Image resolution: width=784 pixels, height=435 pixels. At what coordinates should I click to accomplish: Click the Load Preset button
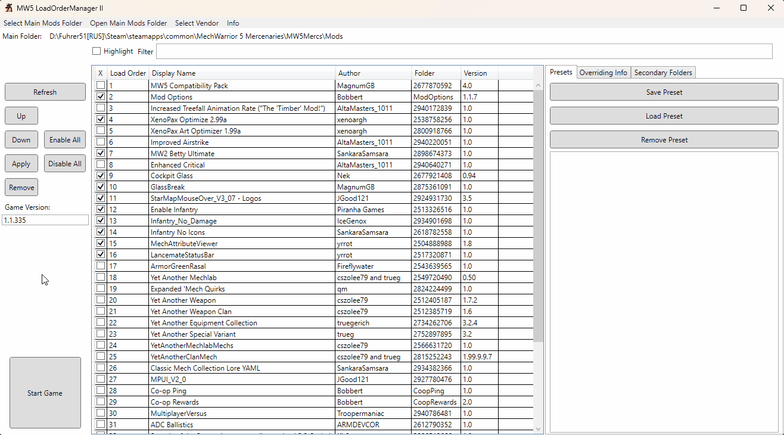(x=664, y=116)
